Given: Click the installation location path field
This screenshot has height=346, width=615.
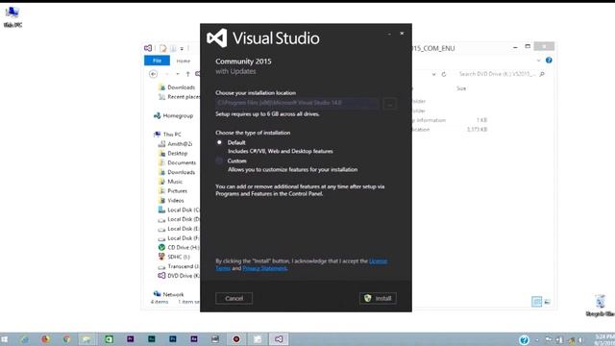Looking at the screenshot, I should click(x=297, y=103).
